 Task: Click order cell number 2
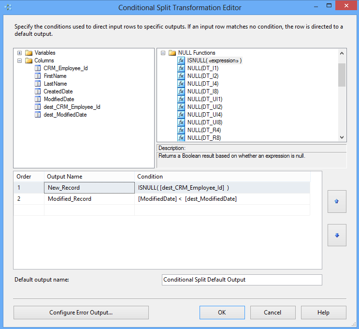pyautogui.click(x=29, y=199)
